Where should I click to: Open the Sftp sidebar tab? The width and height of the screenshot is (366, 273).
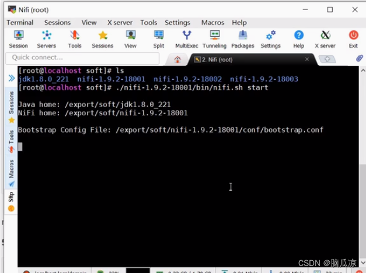coord(11,201)
